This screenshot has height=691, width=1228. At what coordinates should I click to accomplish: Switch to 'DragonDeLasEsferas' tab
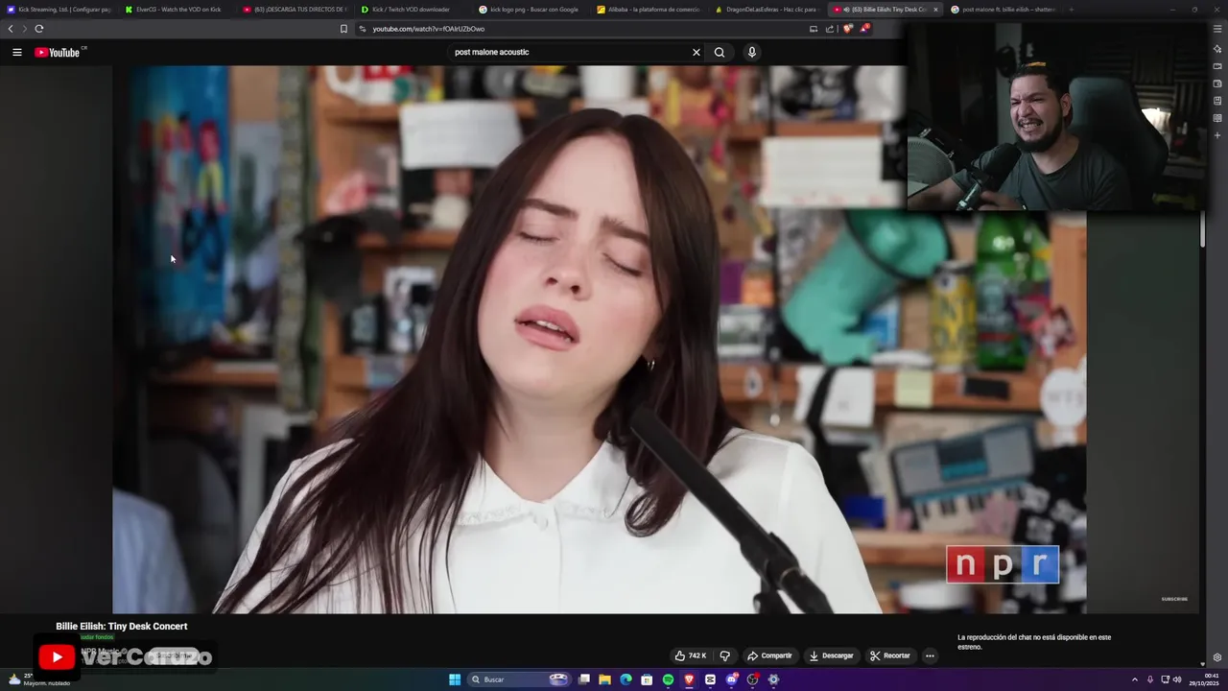(767, 10)
